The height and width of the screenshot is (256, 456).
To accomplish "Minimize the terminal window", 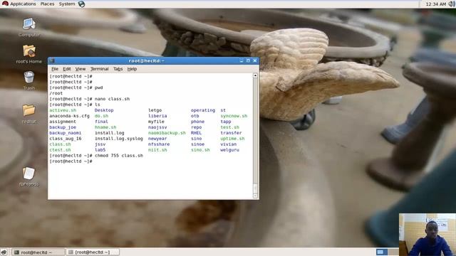I will (242, 60).
